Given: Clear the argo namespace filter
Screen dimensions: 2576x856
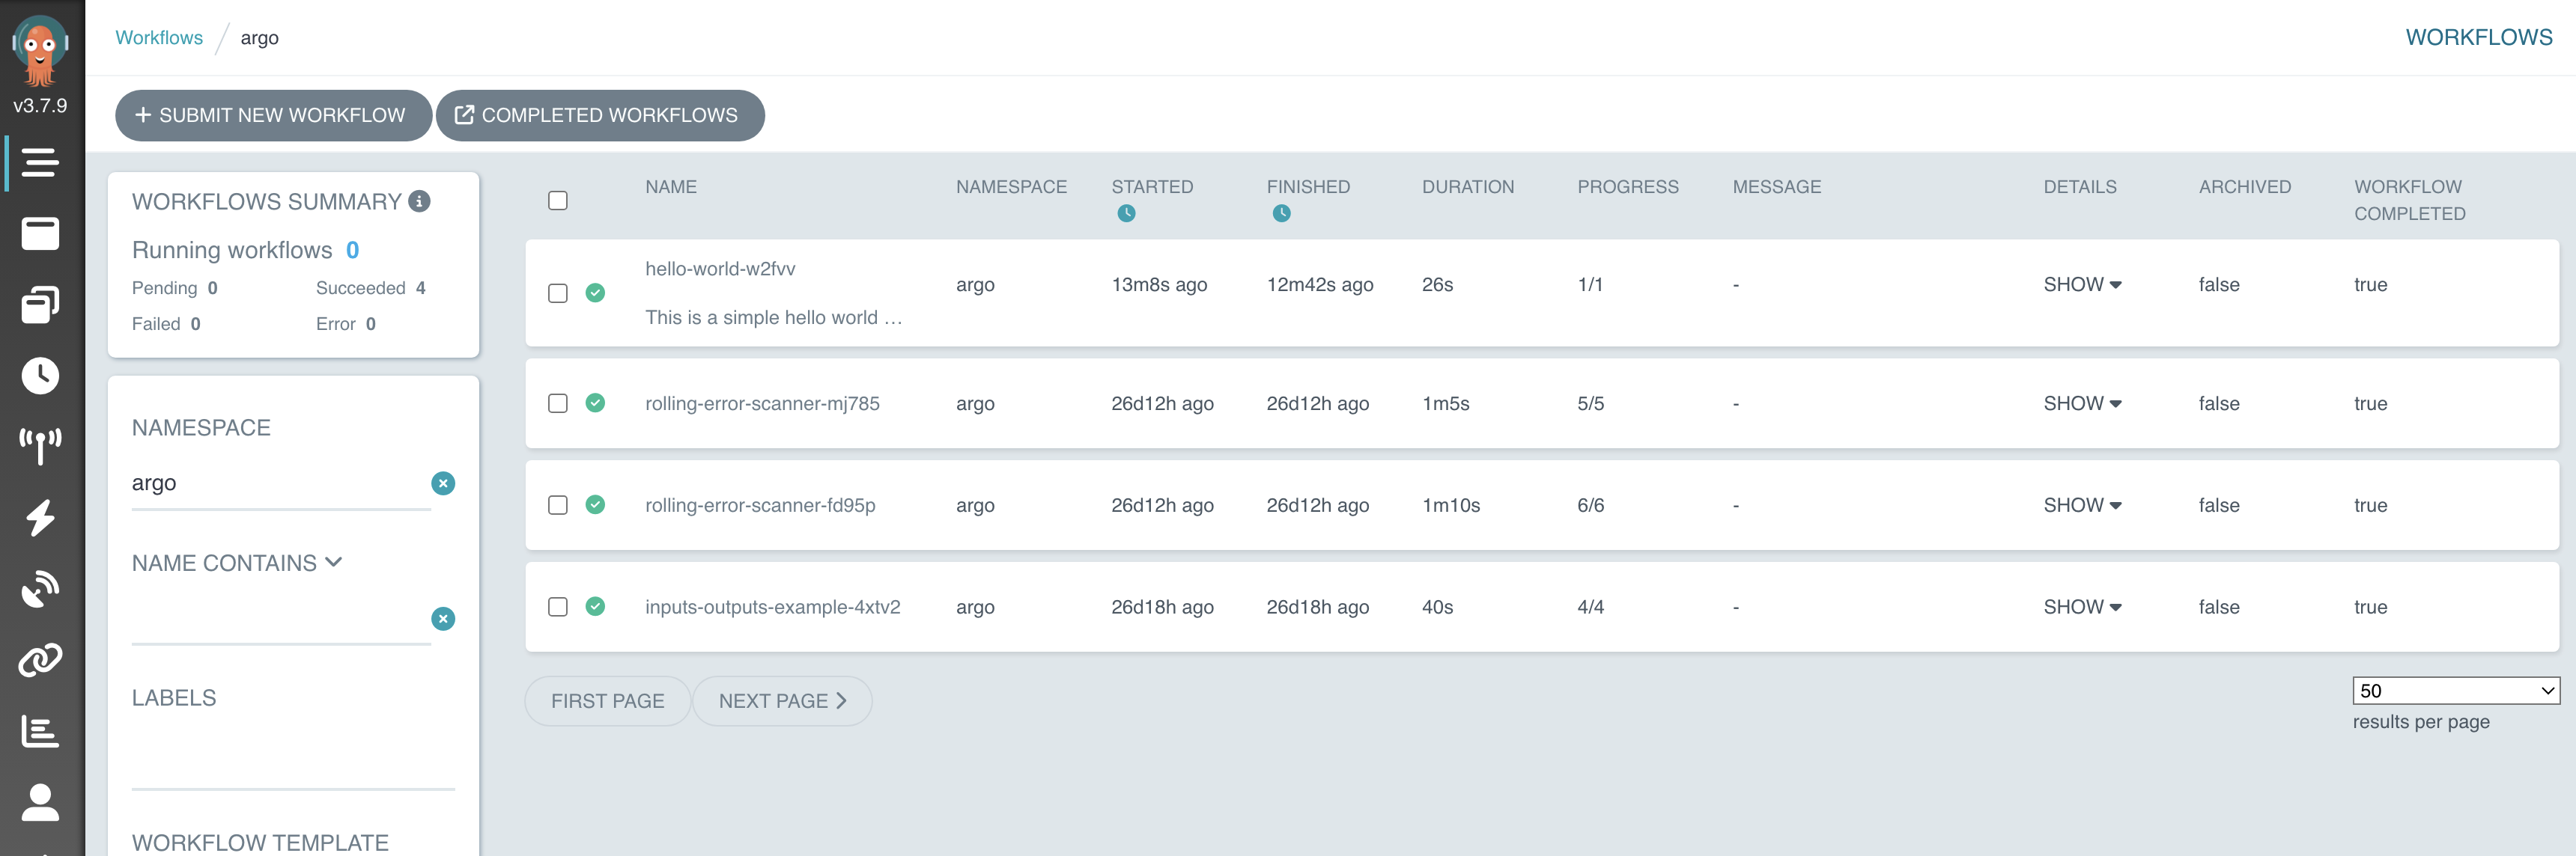Looking at the screenshot, I should tap(443, 483).
